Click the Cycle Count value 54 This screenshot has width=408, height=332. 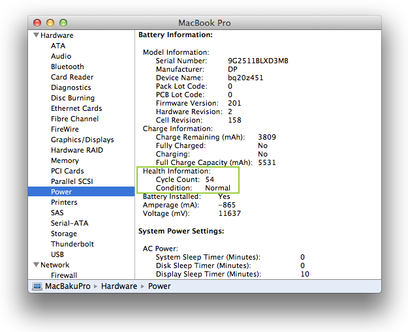click(210, 179)
